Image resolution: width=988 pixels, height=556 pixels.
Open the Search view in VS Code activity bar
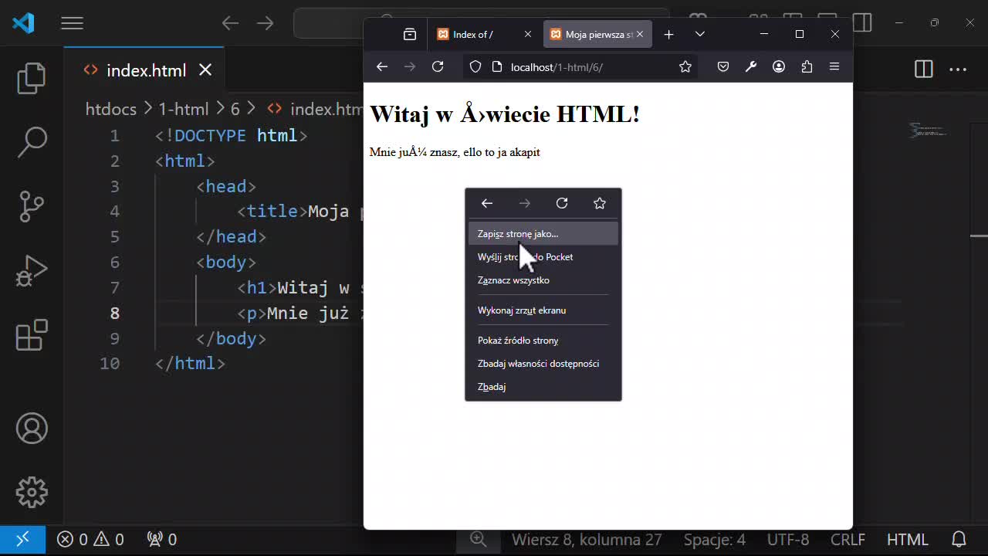tap(32, 142)
